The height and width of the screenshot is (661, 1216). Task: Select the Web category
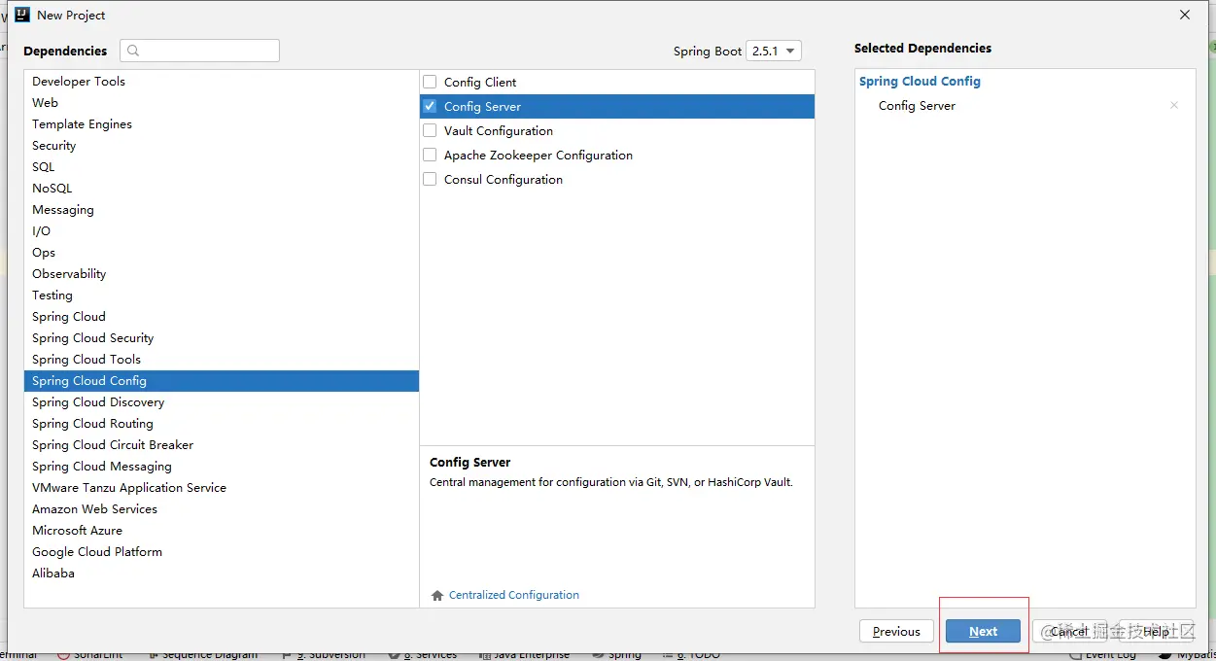(x=222, y=103)
